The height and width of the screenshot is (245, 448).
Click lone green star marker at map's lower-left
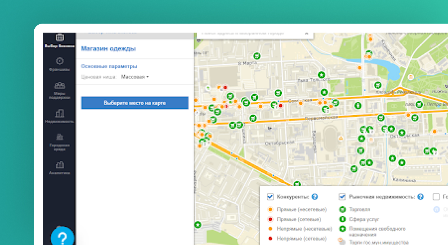pos(198,224)
